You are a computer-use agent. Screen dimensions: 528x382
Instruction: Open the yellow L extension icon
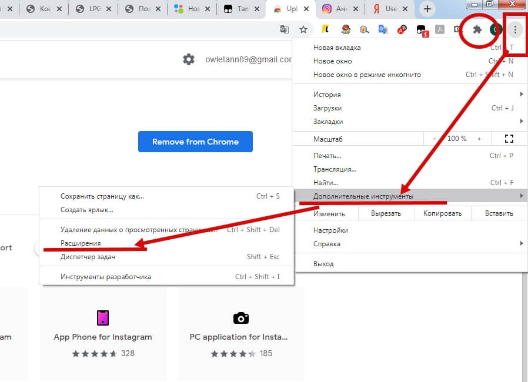(325, 29)
